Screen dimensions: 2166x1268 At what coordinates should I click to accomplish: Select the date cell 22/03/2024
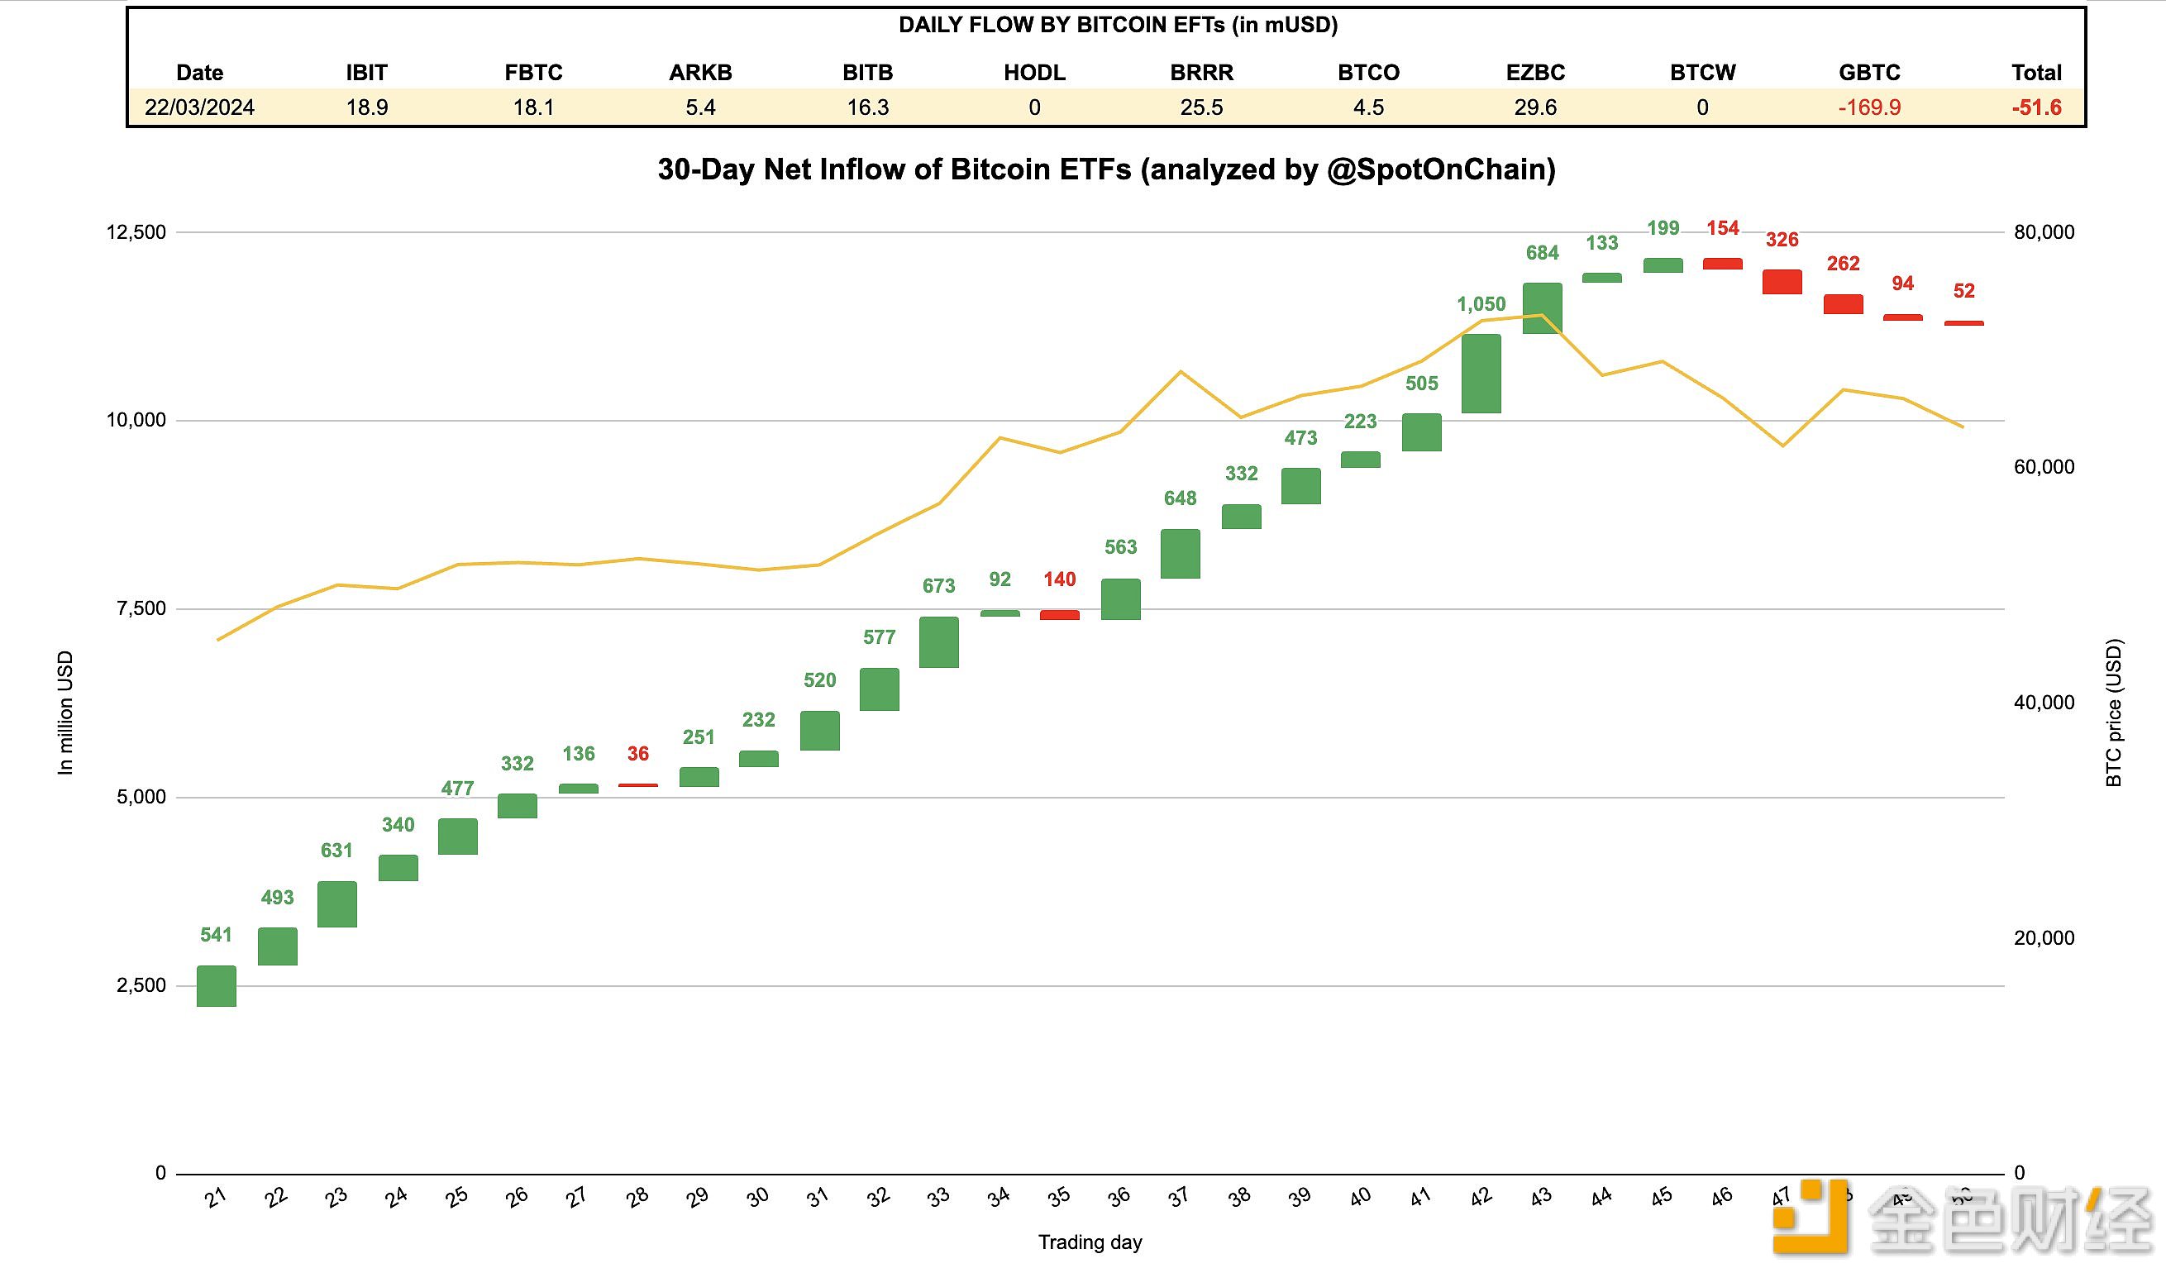[x=199, y=107]
